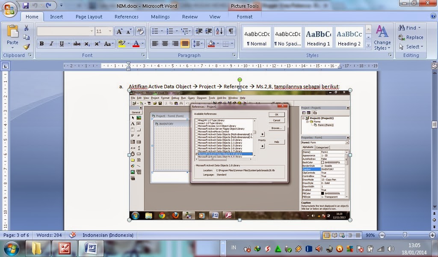Apply the yellow text highlight color
438x257 pixels.
122,44
